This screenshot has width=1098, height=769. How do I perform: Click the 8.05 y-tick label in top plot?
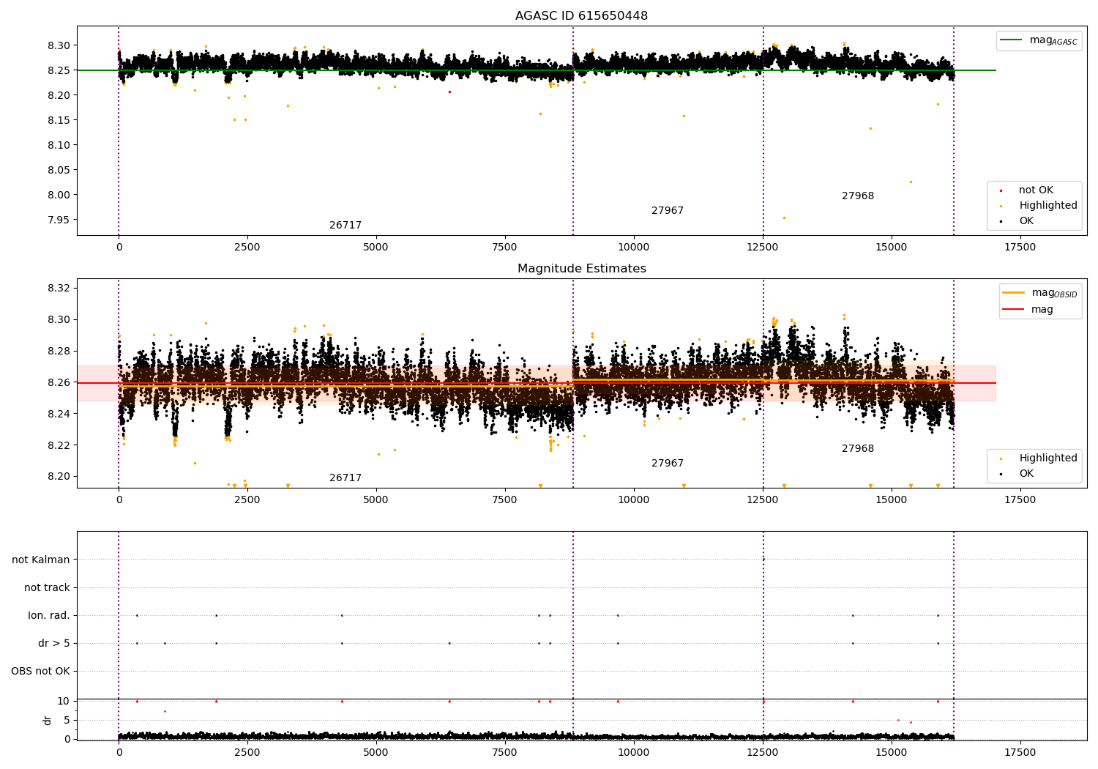[x=58, y=170]
